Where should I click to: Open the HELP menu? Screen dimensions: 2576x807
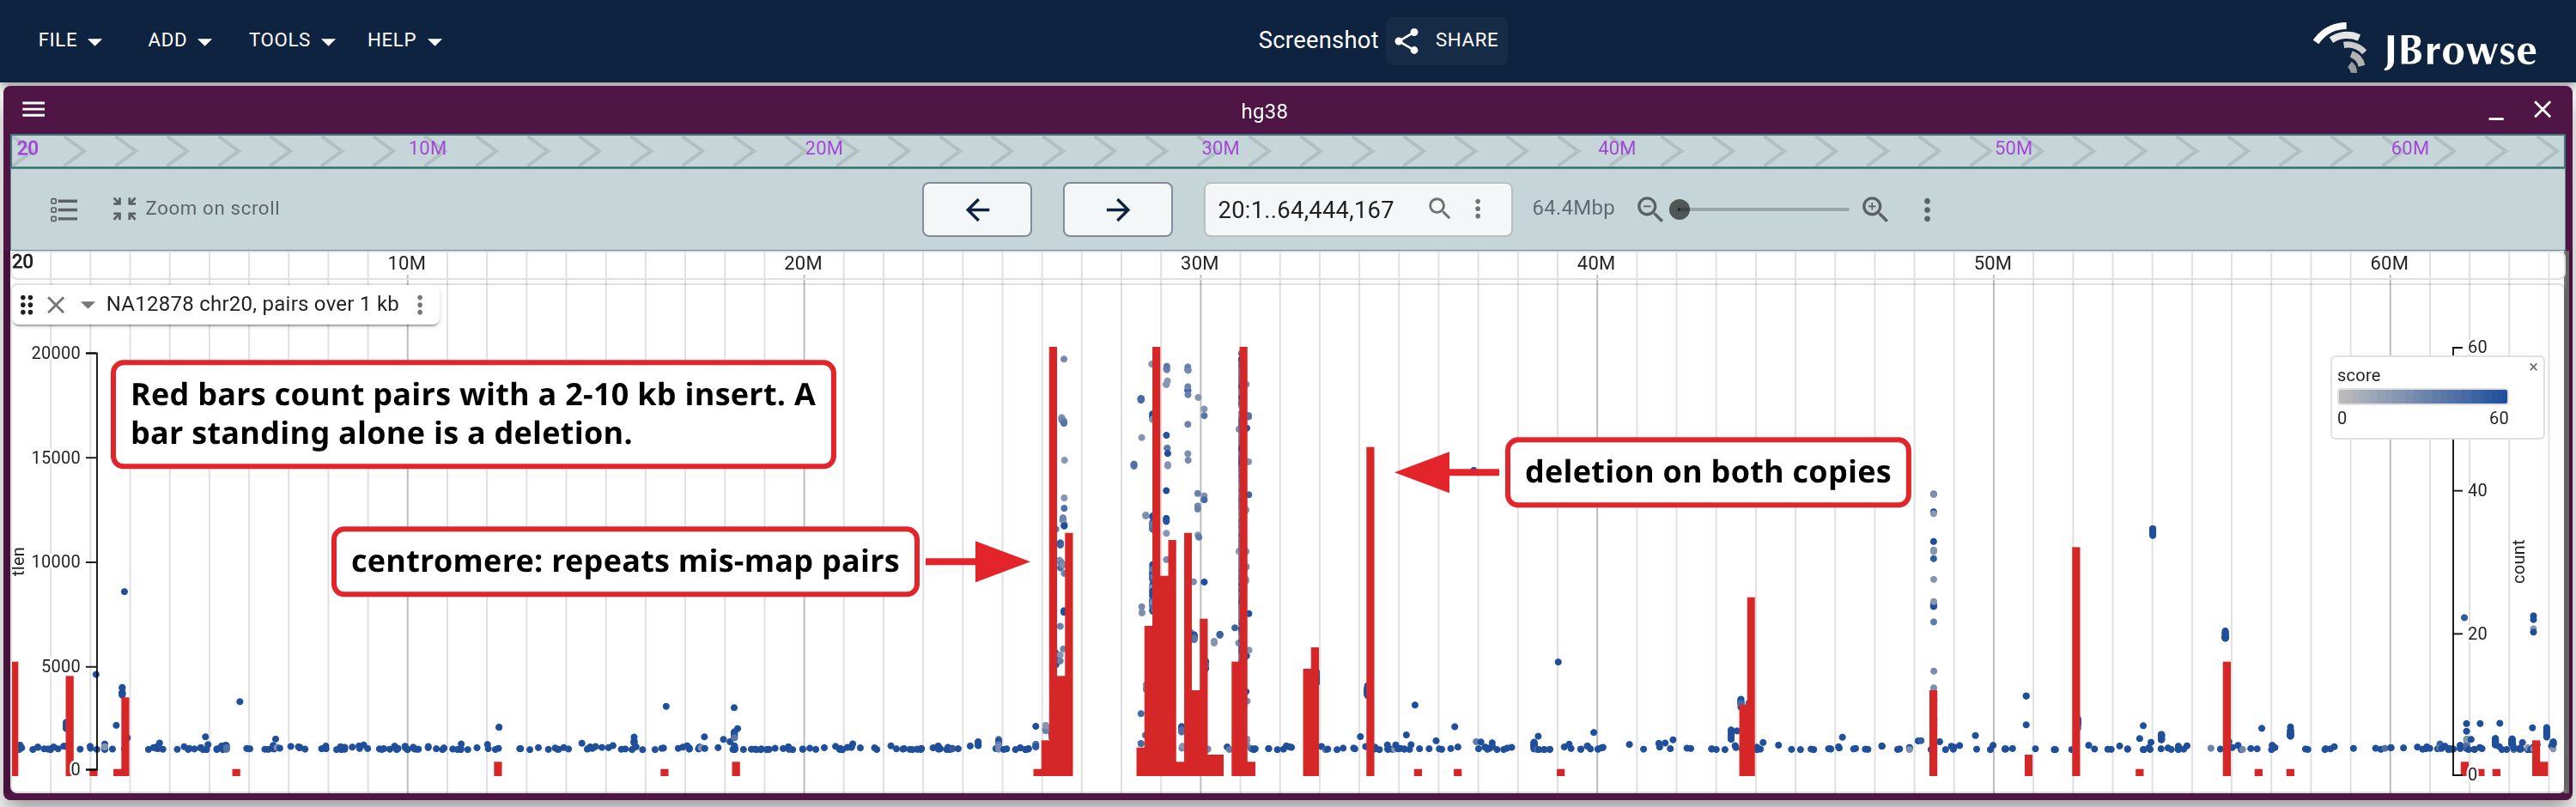click(404, 40)
